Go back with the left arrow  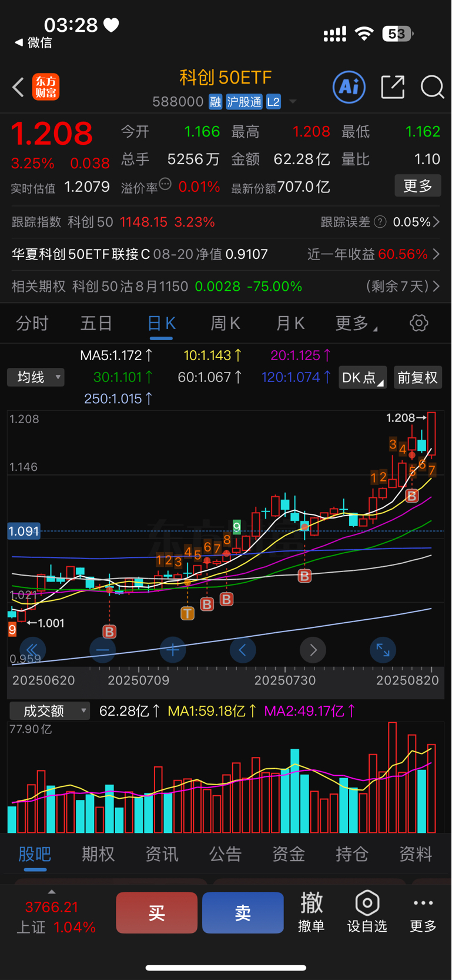click(18, 87)
